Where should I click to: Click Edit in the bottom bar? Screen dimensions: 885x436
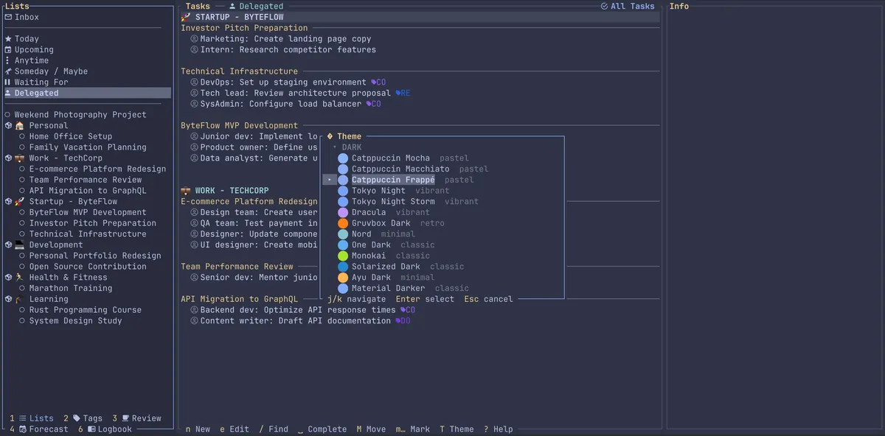click(x=235, y=429)
